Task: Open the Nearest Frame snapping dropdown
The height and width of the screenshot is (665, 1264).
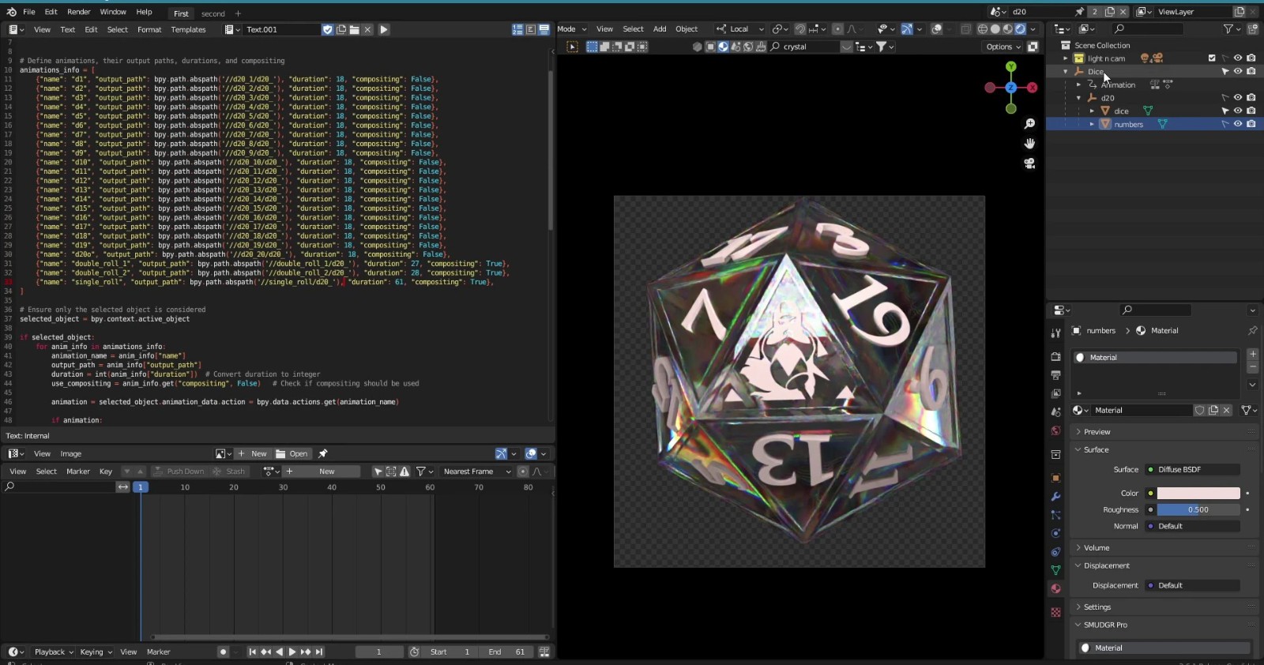Action: (x=477, y=472)
